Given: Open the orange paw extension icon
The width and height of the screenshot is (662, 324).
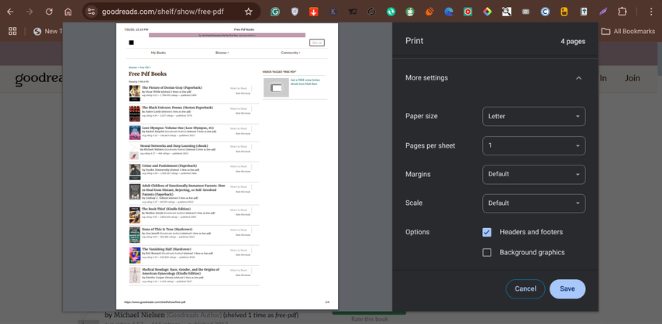Looking at the screenshot, I should point(429,12).
